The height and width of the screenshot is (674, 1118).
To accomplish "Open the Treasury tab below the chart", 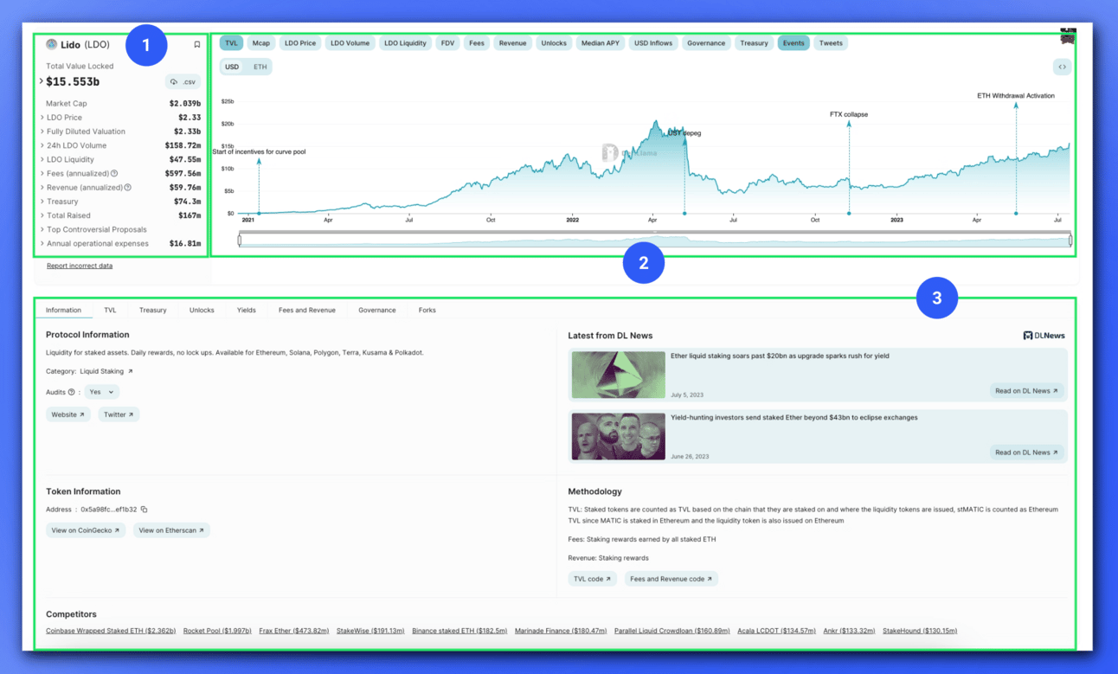I will click(x=152, y=310).
